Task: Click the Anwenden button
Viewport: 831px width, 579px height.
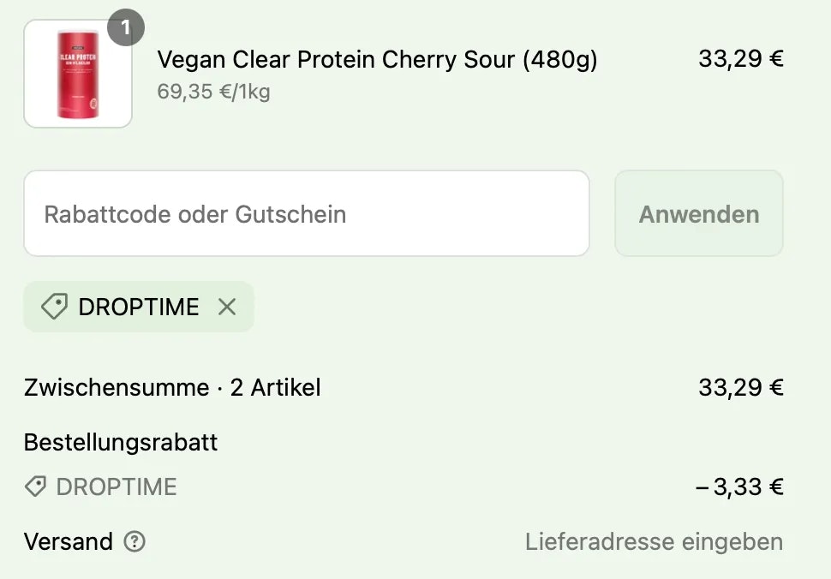Action: [698, 213]
